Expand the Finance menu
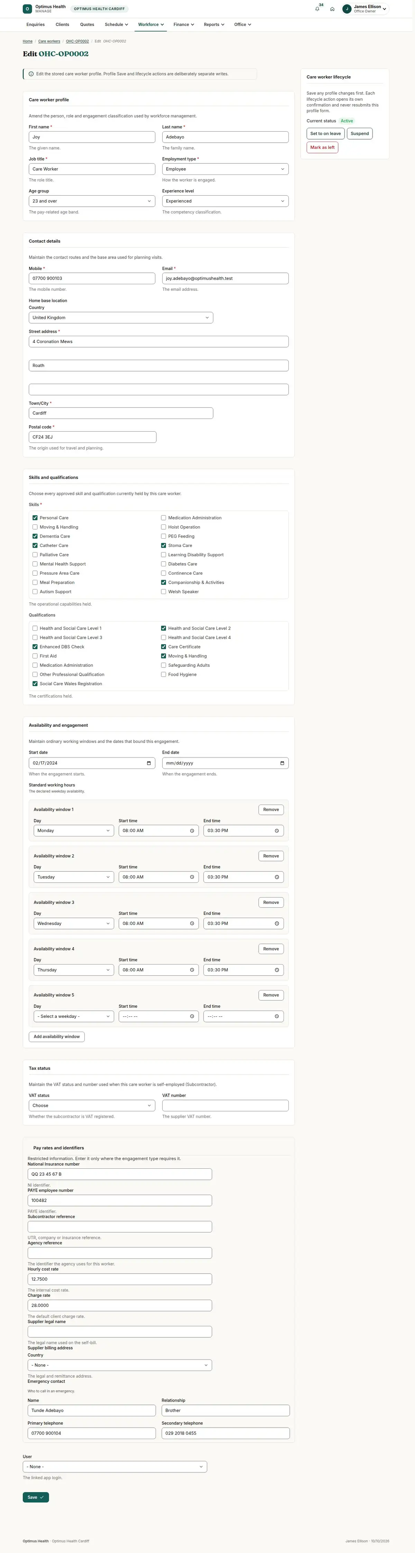The image size is (415, 1553). click(x=184, y=25)
